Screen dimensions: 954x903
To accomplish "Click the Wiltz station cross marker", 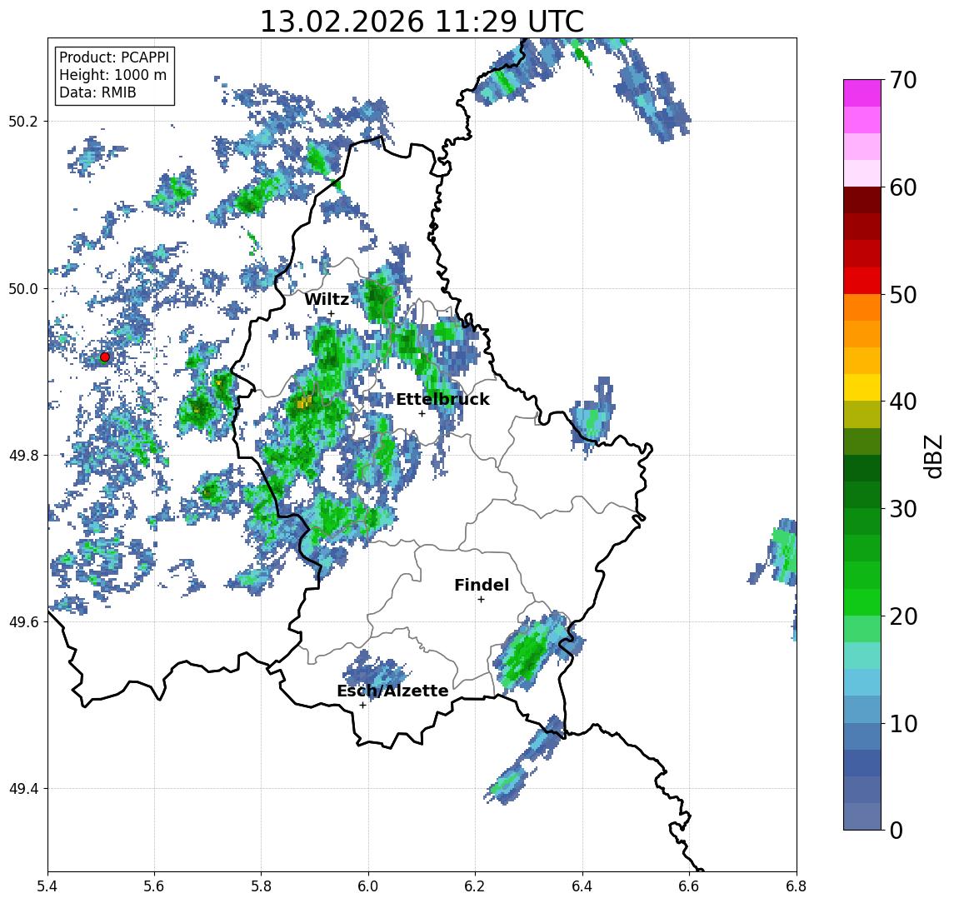I will (x=331, y=314).
